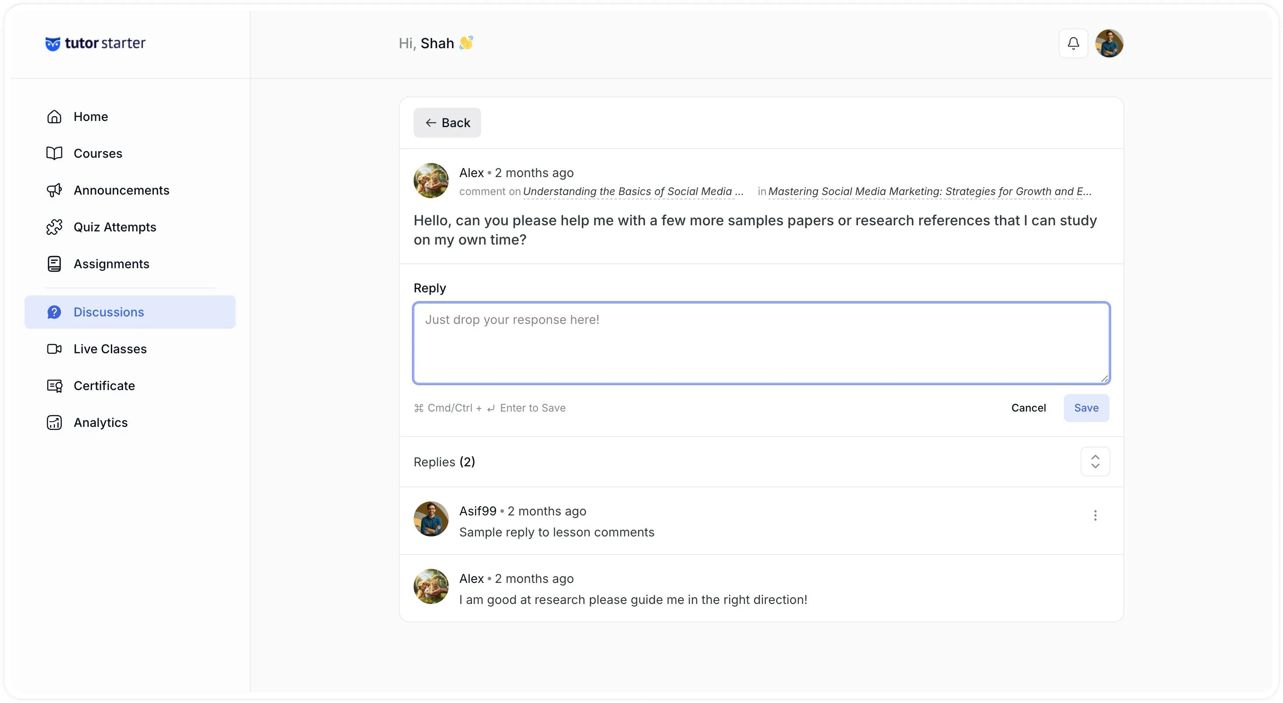
Task: Click the Live Classes camera icon
Action: [x=54, y=349]
